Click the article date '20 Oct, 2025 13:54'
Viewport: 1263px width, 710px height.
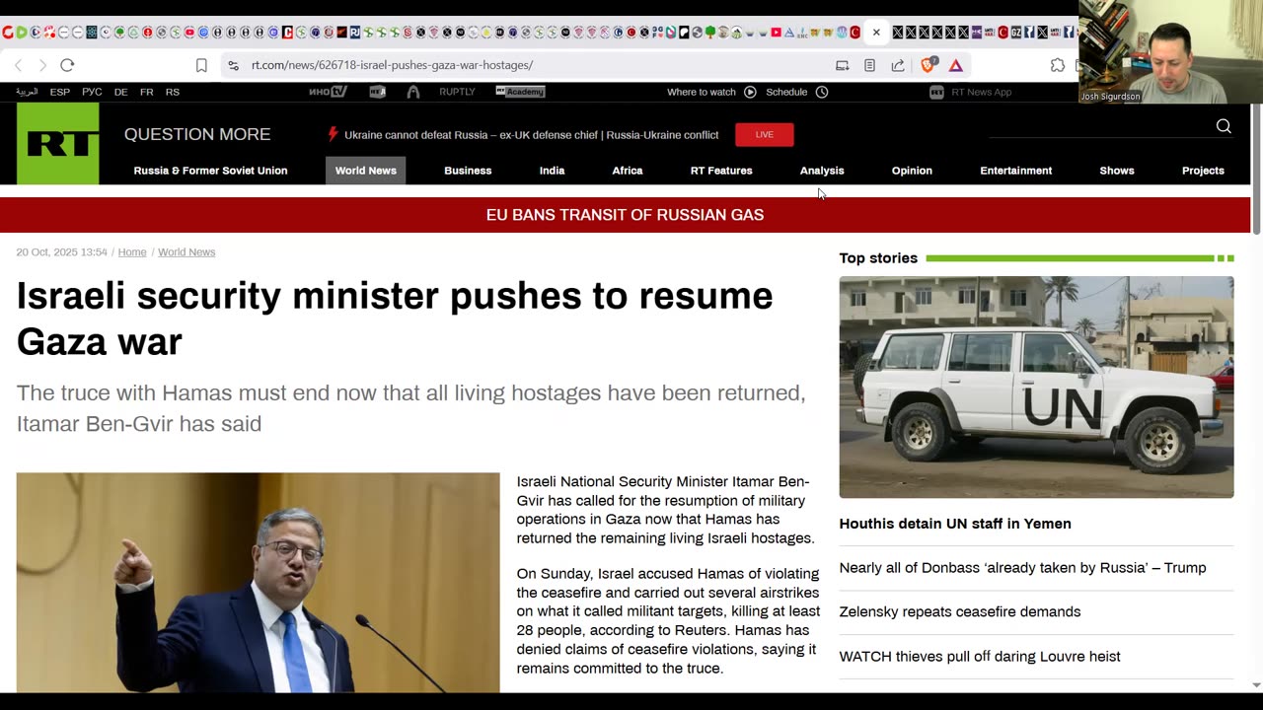(61, 252)
